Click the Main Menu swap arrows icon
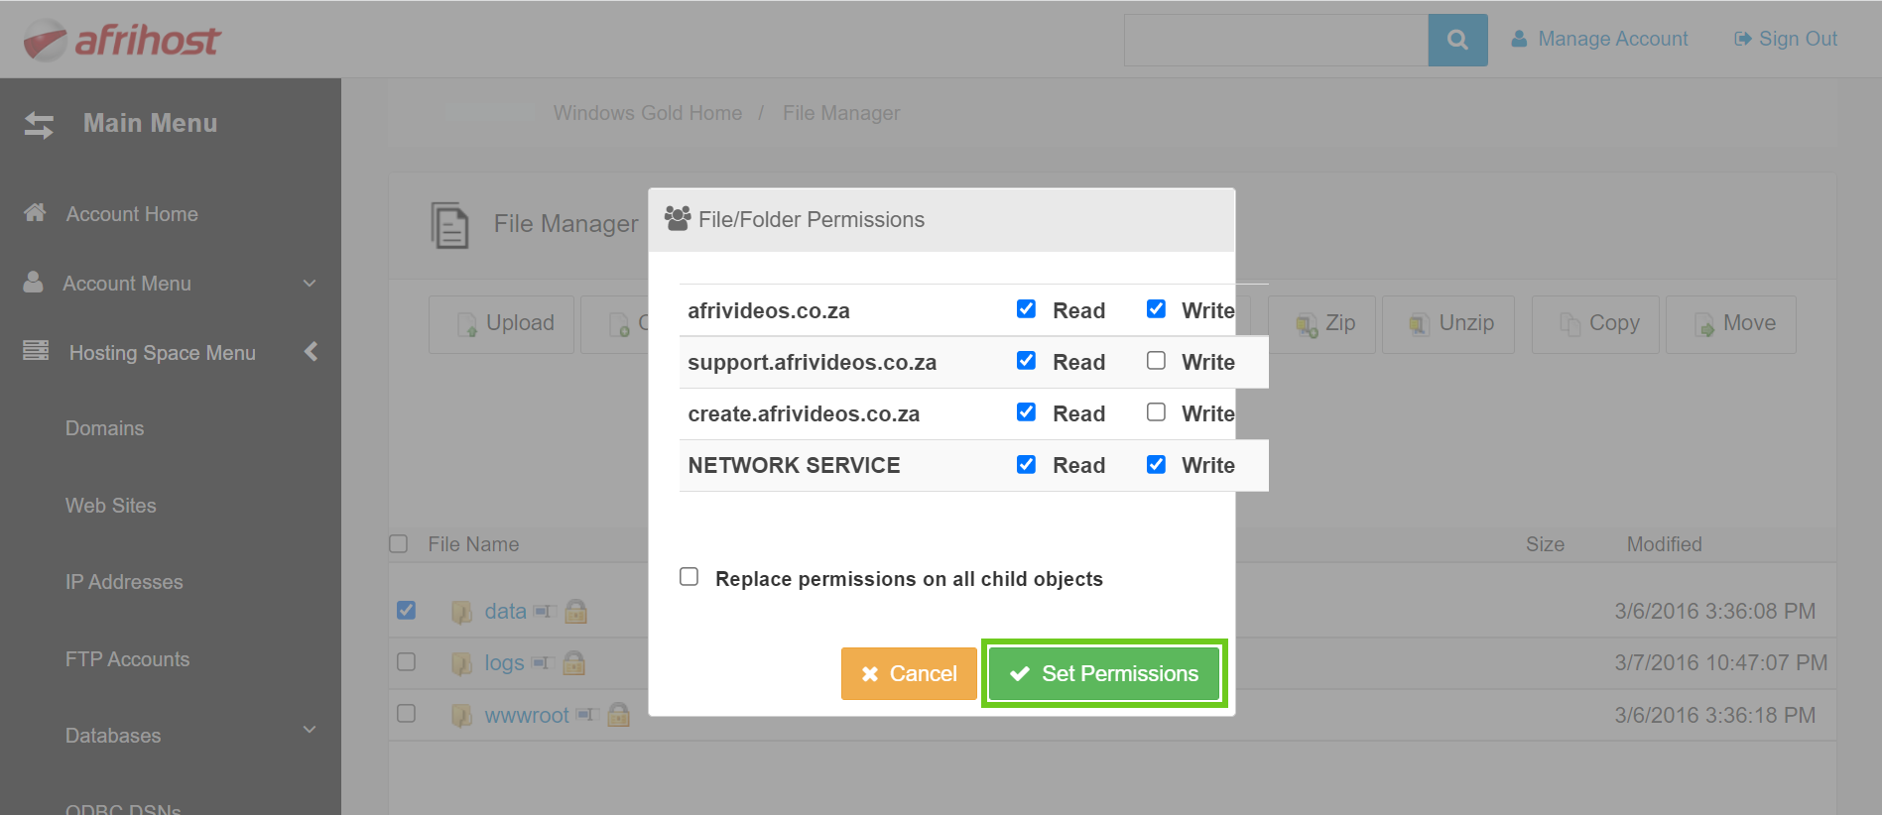Viewport: 1882px width, 815px height. tap(39, 125)
